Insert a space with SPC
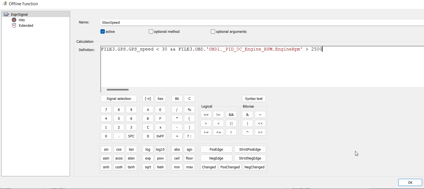Image resolution: width=424 pixels, height=189 pixels. (x=131, y=136)
